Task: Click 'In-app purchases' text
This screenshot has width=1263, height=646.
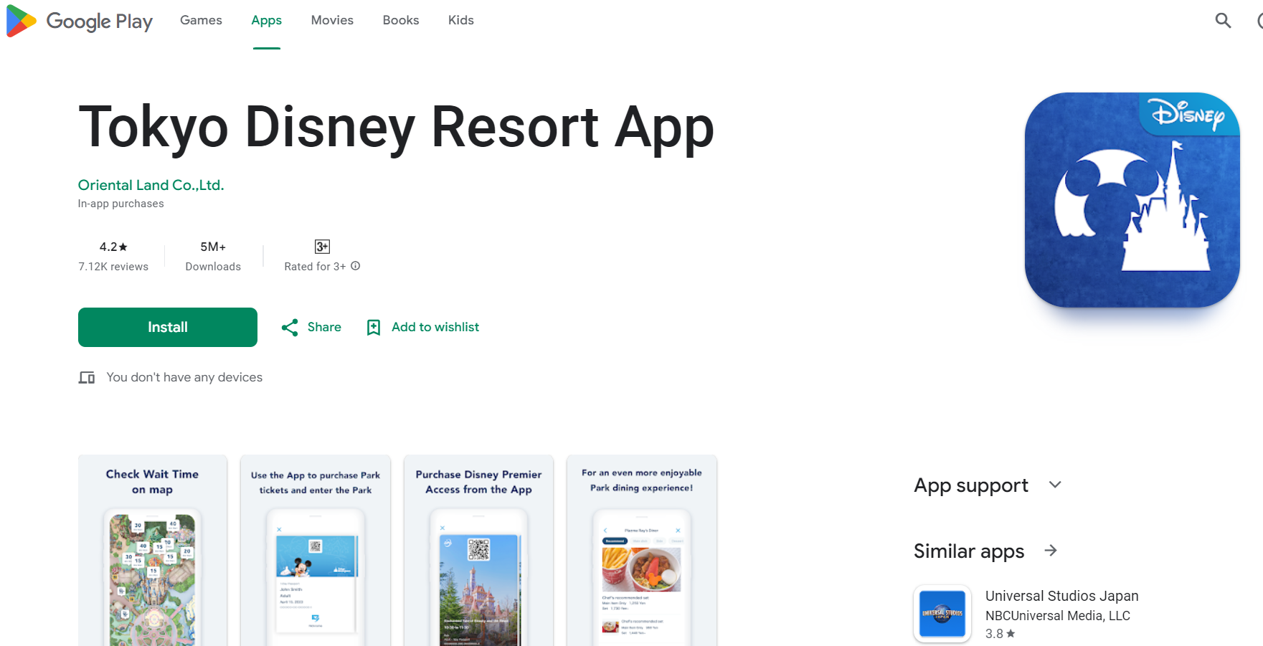Action: [121, 204]
